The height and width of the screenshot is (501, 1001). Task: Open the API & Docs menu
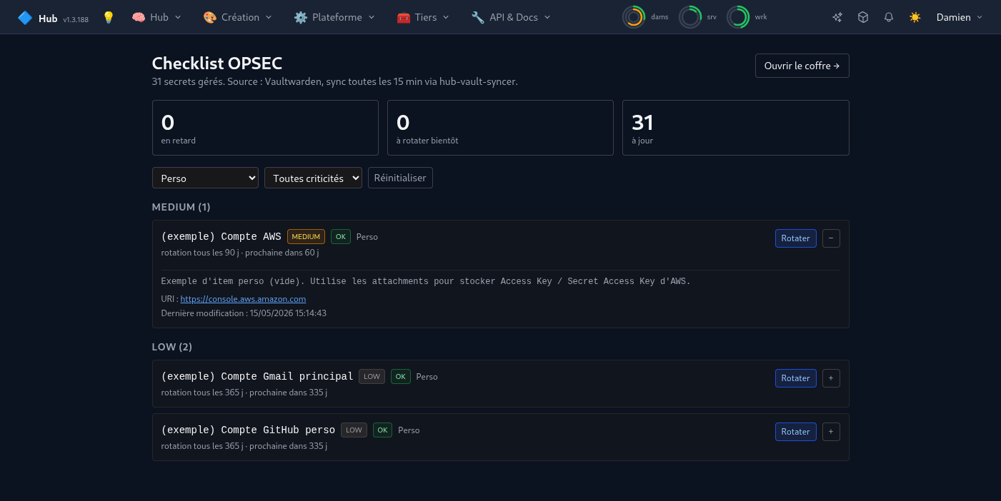pyautogui.click(x=511, y=17)
